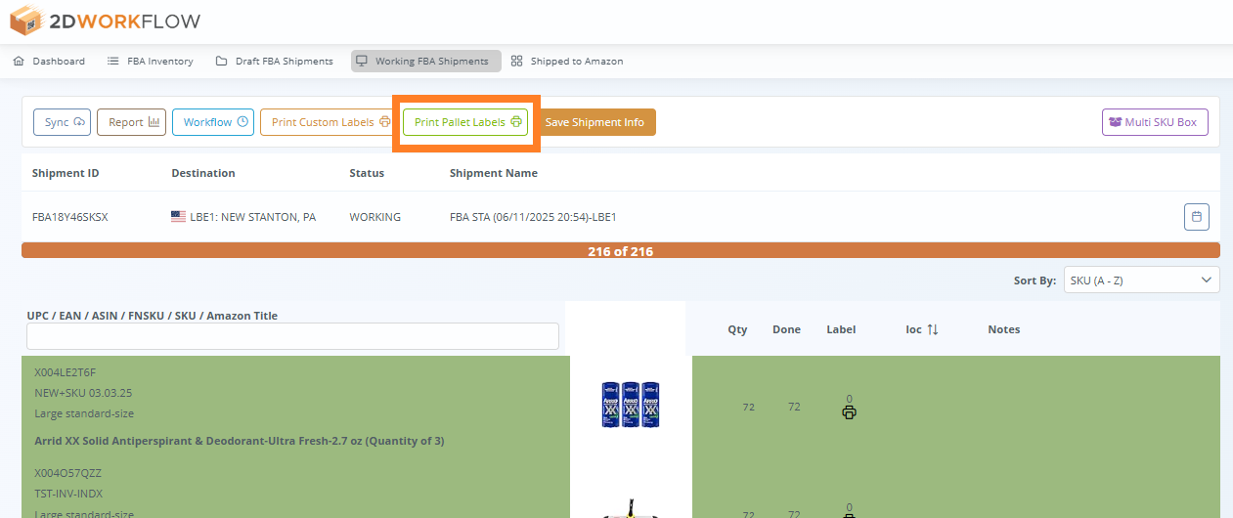The width and height of the screenshot is (1233, 518).
Task: Click the Sync button
Action: (x=65, y=122)
